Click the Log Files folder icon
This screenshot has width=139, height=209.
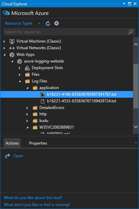point(27,81)
